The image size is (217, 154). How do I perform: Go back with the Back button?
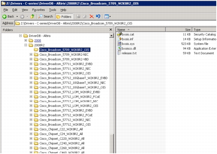click(8, 16)
